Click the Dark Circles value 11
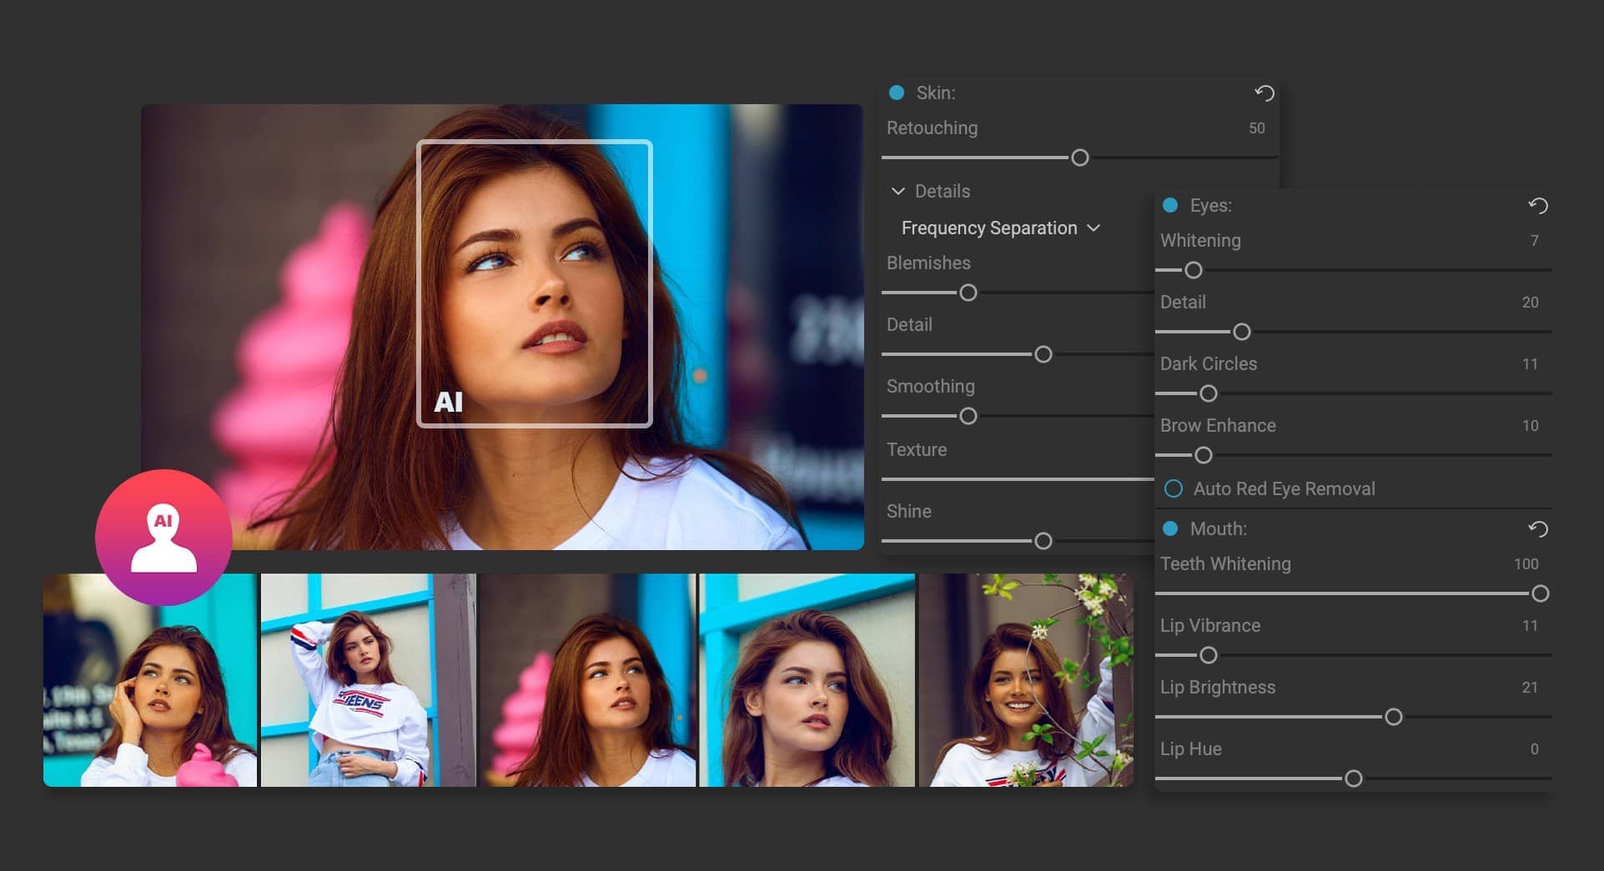1604x871 pixels. [x=1531, y=364]
